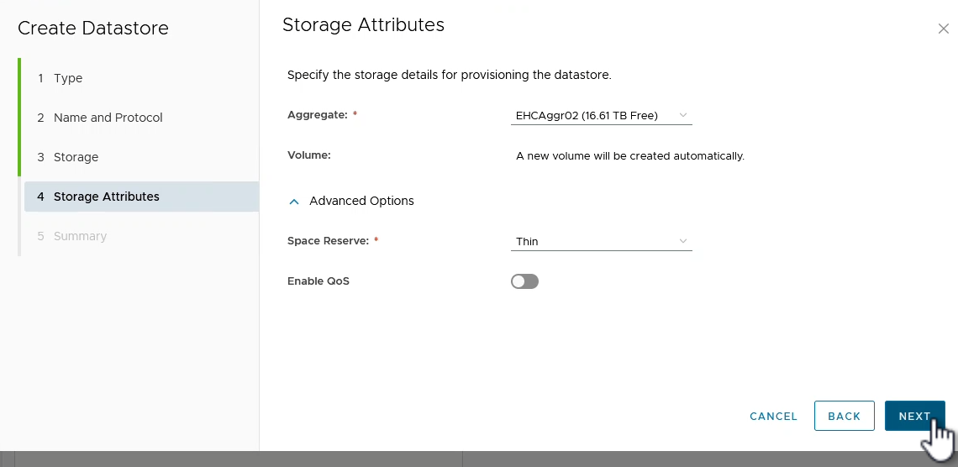This screenshot has height=467, width=958.
Task: Go to step 2 Name and Protocol
Action: [108, 118]
